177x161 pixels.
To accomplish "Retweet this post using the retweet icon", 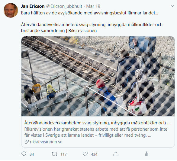I will (x=55, y=154).
